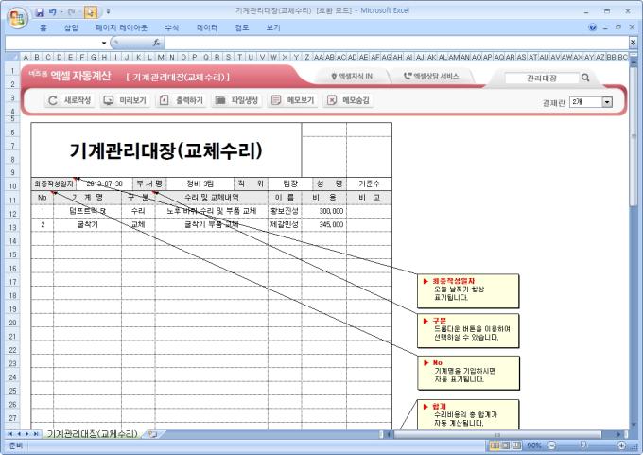Go to the first sheet navigation arrow
Image resolution: width=643 pixels, height=455 pixels.
point(9,434)
